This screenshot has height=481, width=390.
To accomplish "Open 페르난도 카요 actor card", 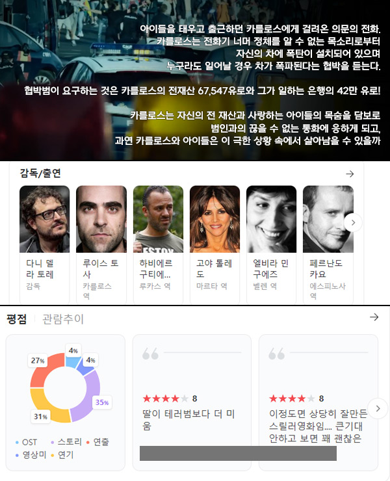I will click(328, 244).
